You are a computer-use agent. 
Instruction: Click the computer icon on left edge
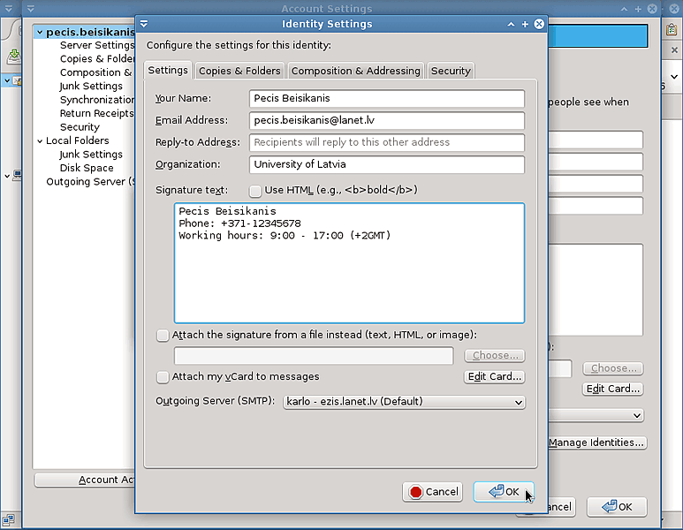coord(17,176)
